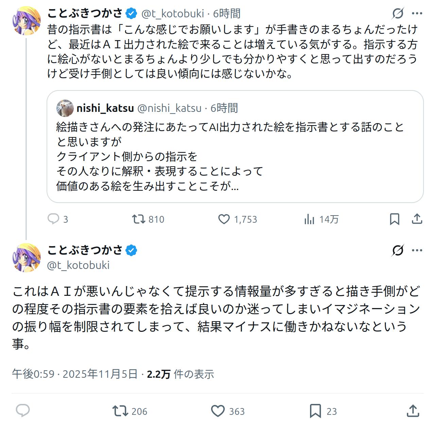The width and height of the screenshot is (430, 424).
Task: Click ことぶきつかさ avatar on the first tweet
Action: coord(26,20)
